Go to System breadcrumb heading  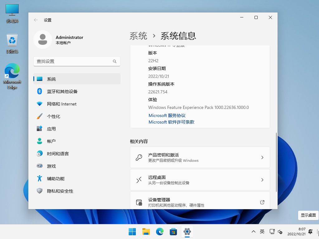click(138, 36)
